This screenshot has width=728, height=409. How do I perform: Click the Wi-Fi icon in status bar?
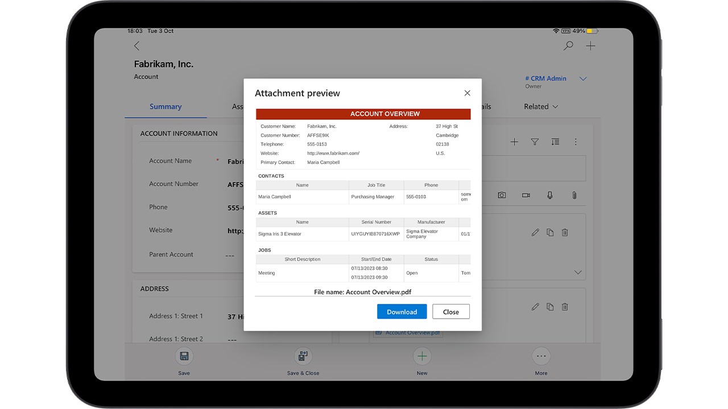point(556,31)
